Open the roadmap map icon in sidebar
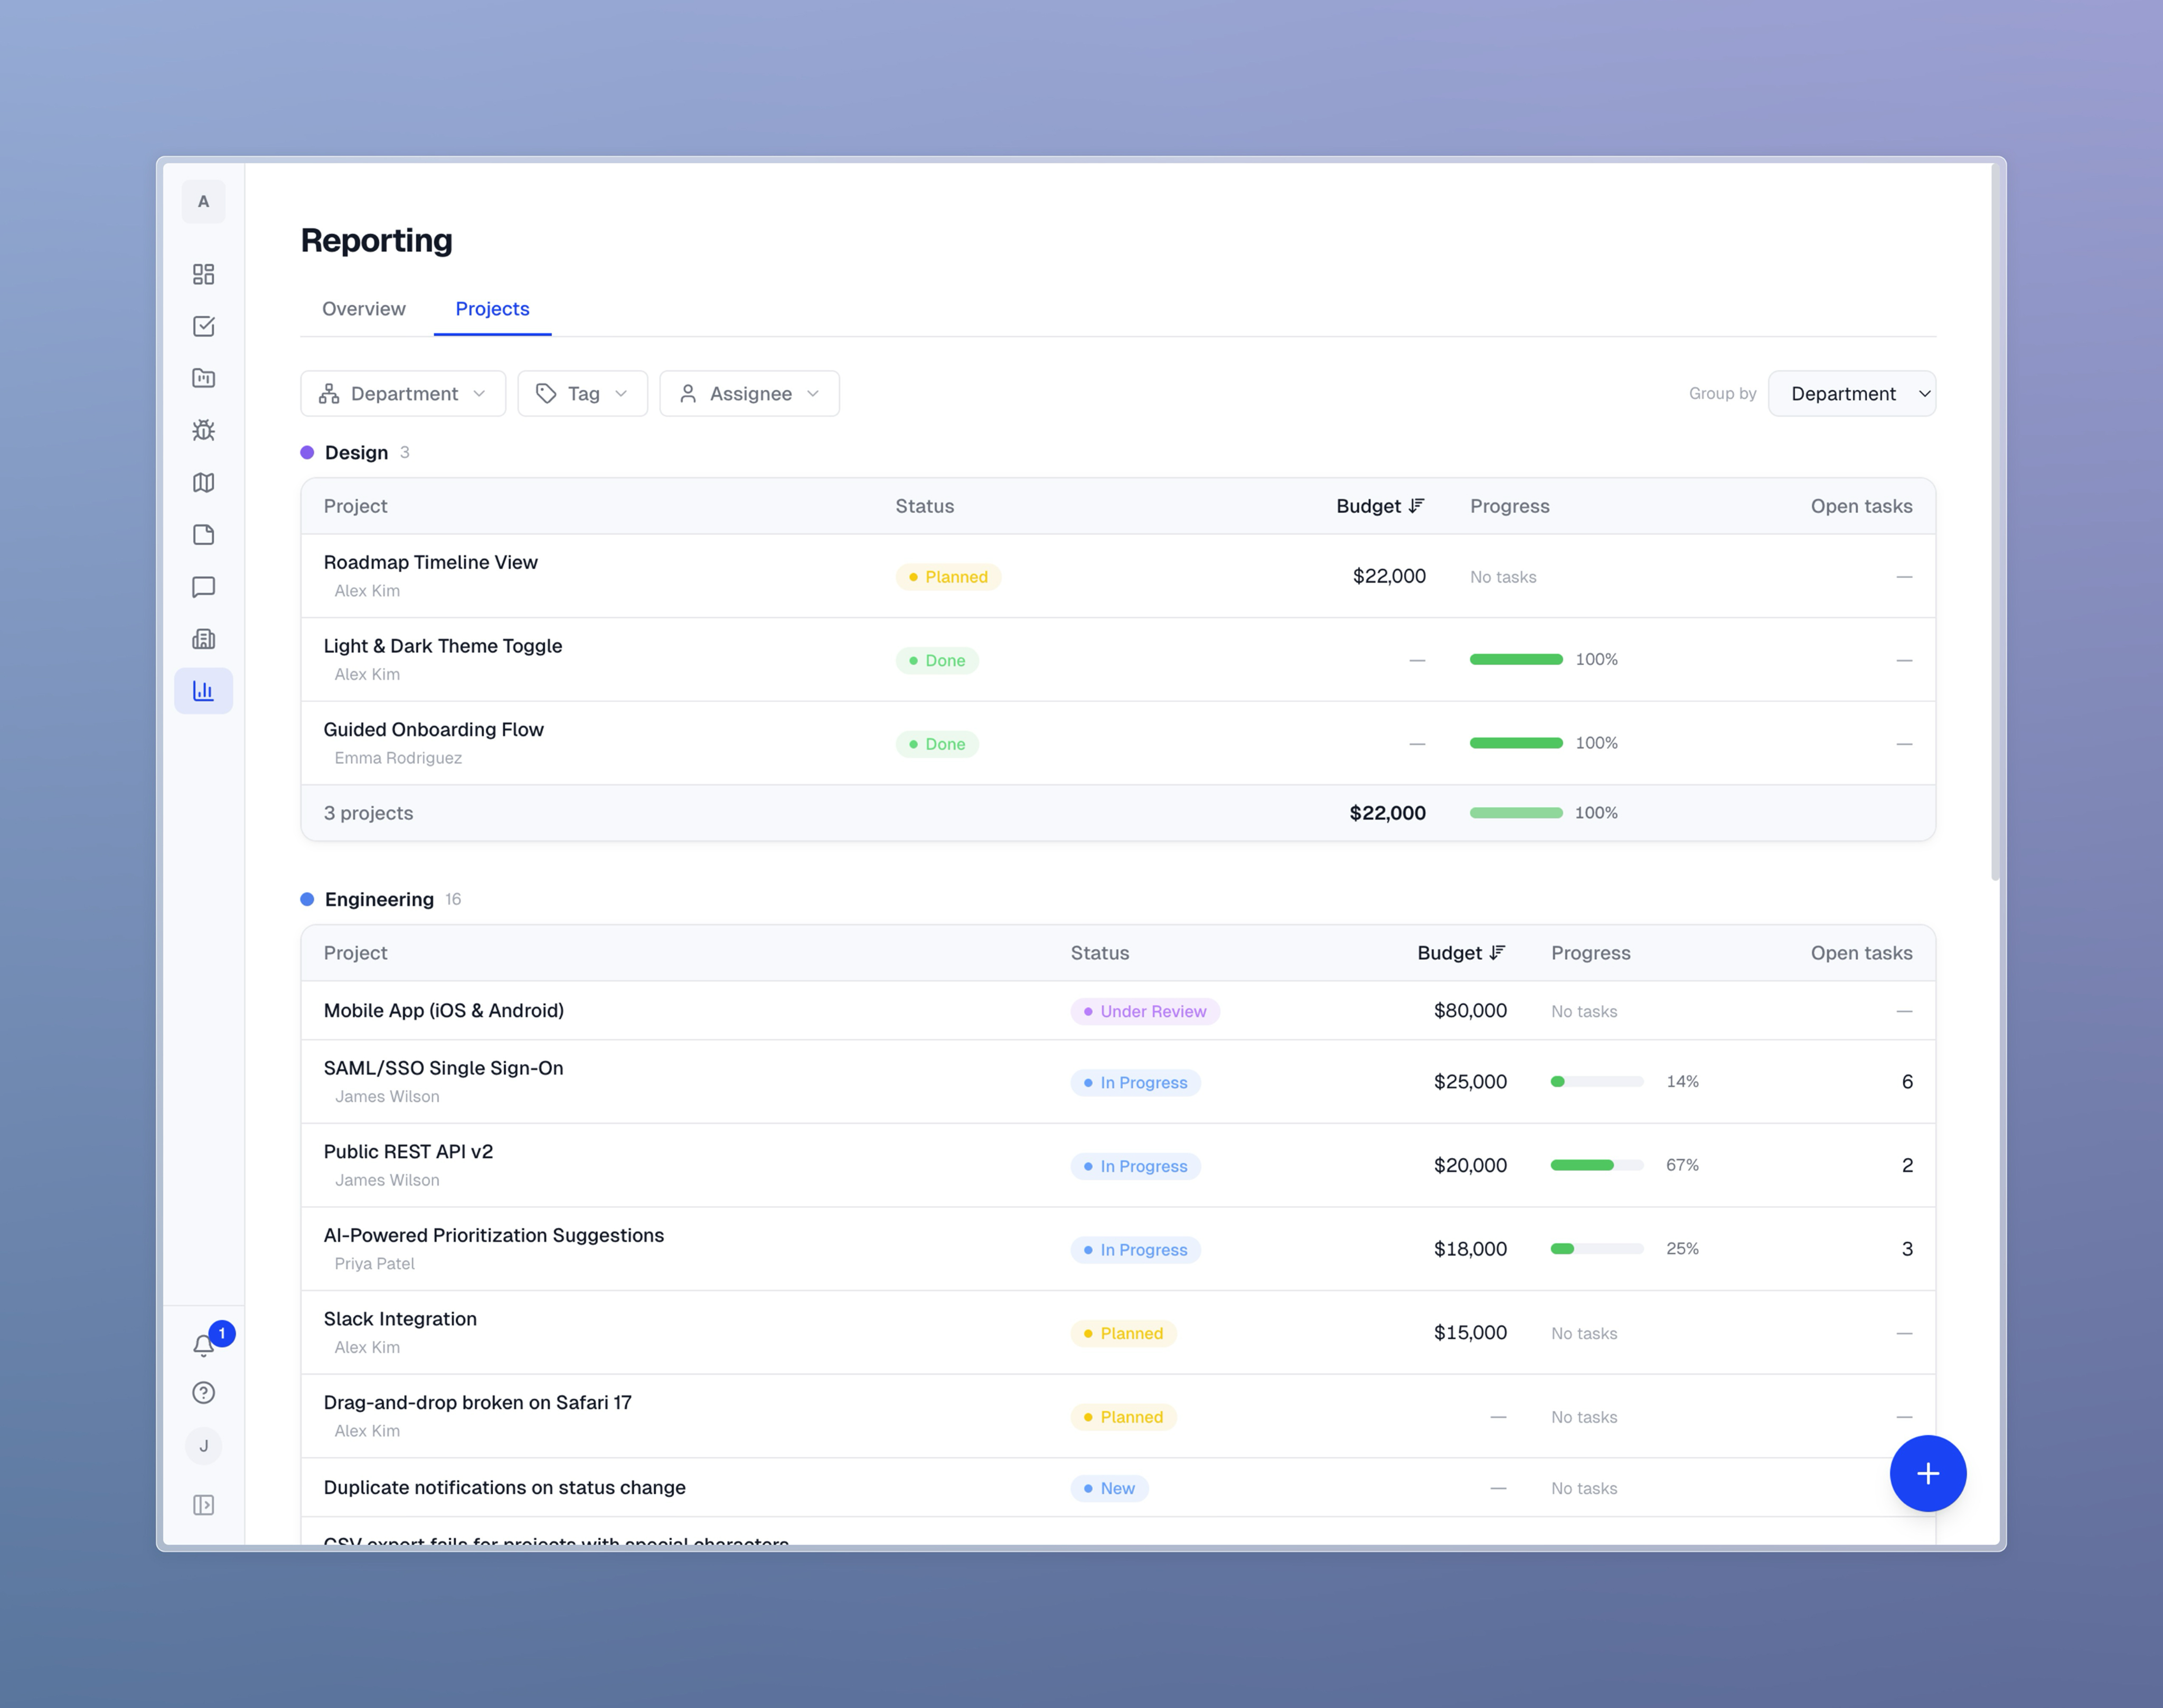 click(203, 483)
